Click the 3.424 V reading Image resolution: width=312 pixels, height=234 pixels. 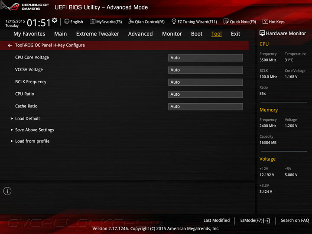pos(266,192)
